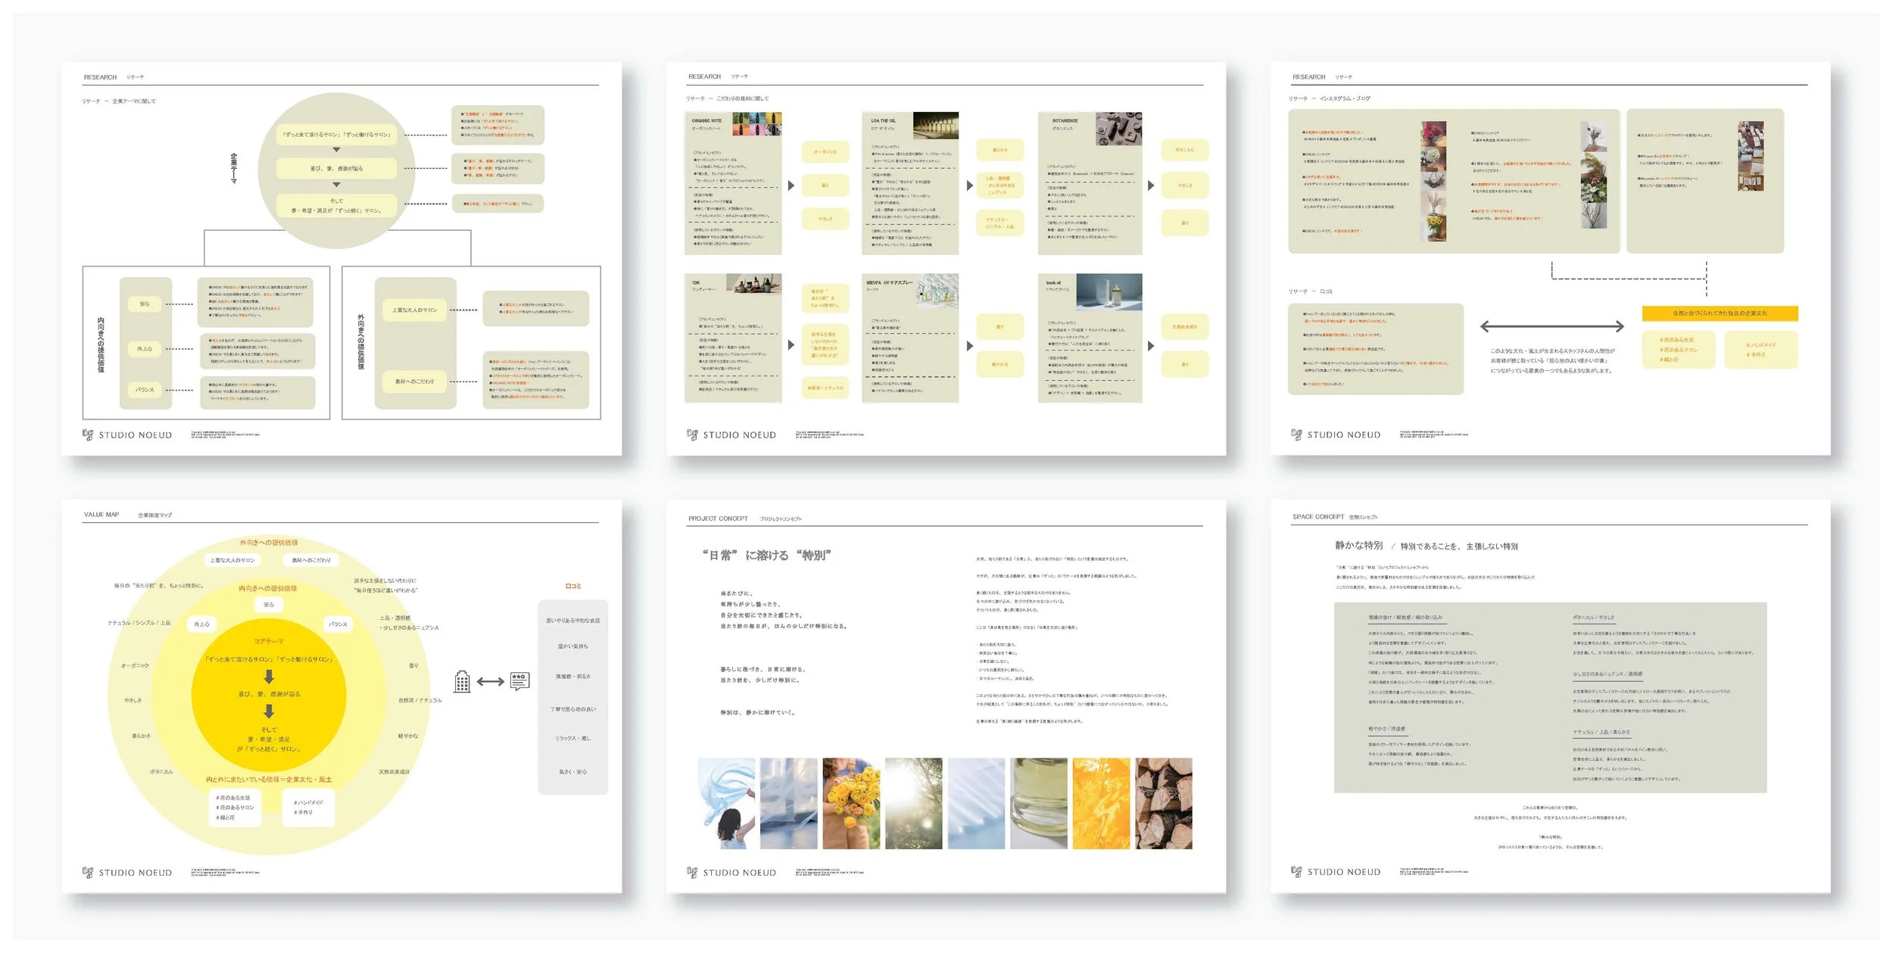Click the 素材へのこだわり pill on the Value Map
1893x953 pixels.
(311, 560)
